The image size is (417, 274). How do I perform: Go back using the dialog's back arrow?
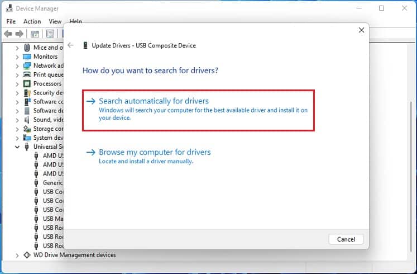[70, 45]
